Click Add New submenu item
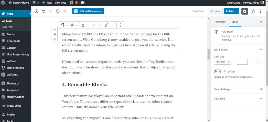 7,27
